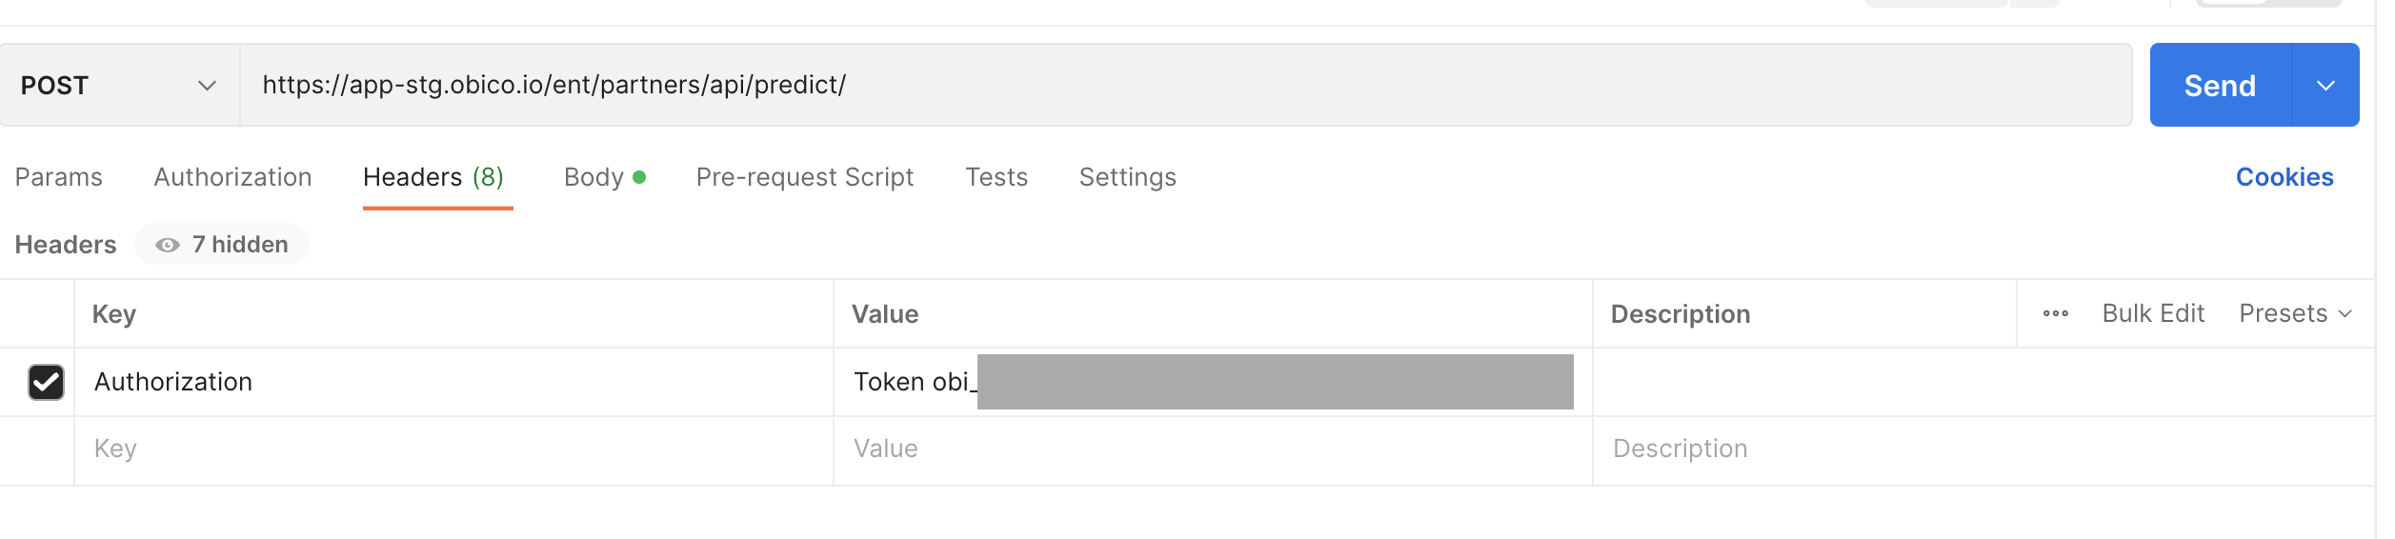Expand the Send button arrow options

2325,85
